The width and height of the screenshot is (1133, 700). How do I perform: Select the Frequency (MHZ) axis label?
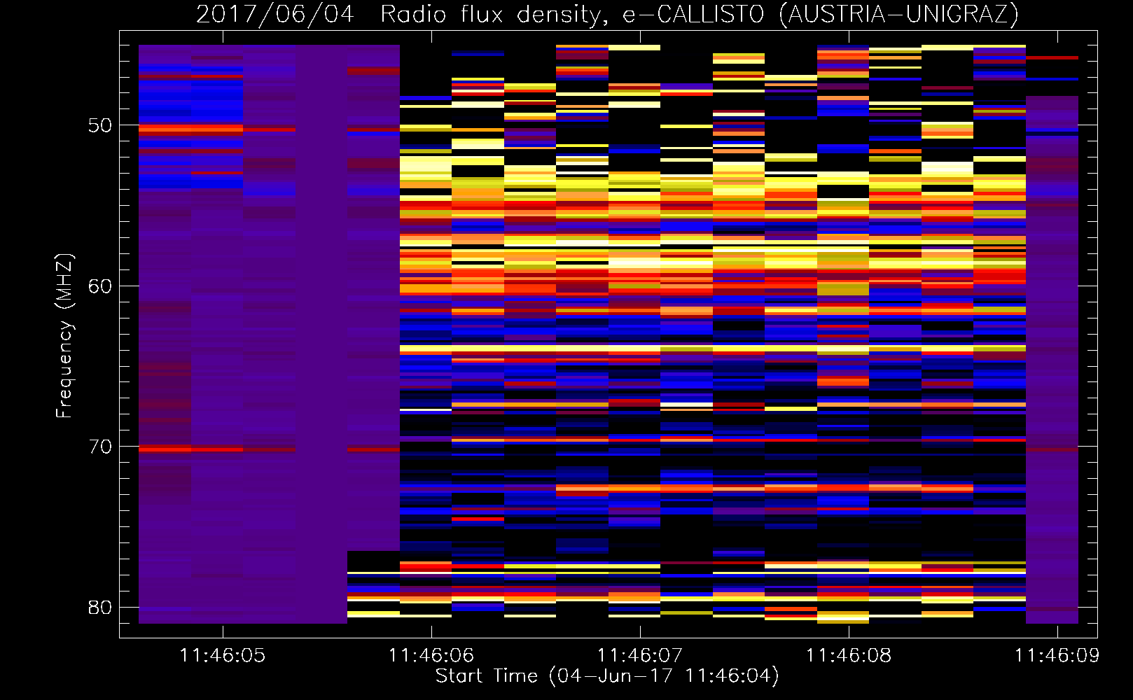pos(64,336)
